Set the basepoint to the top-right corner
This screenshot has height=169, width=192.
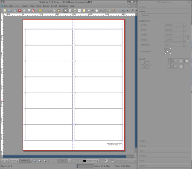(x=170, y=49)
